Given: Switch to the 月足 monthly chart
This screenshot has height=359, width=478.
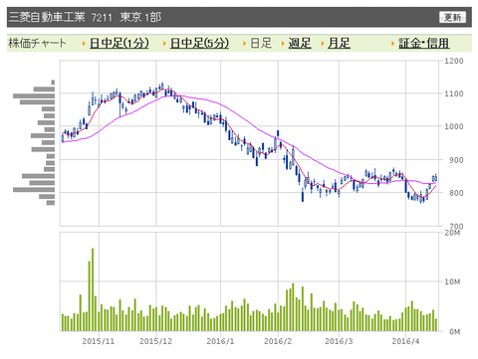Looking at the screenshot, I should tap(339, 43).
